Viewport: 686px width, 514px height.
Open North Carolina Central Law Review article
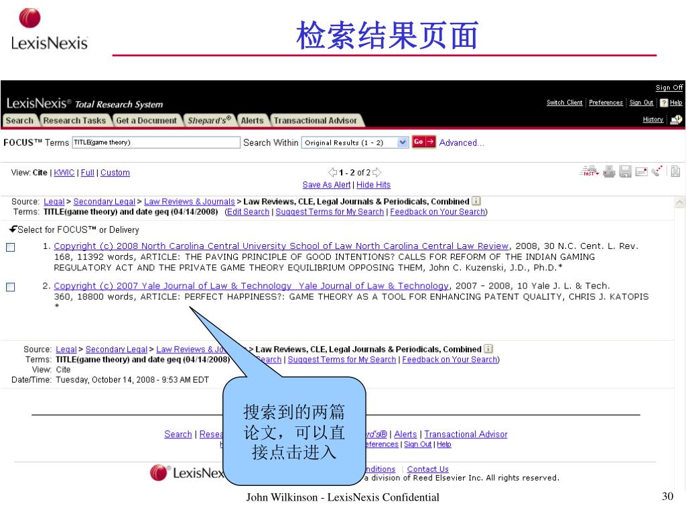(x=281, y=246)
